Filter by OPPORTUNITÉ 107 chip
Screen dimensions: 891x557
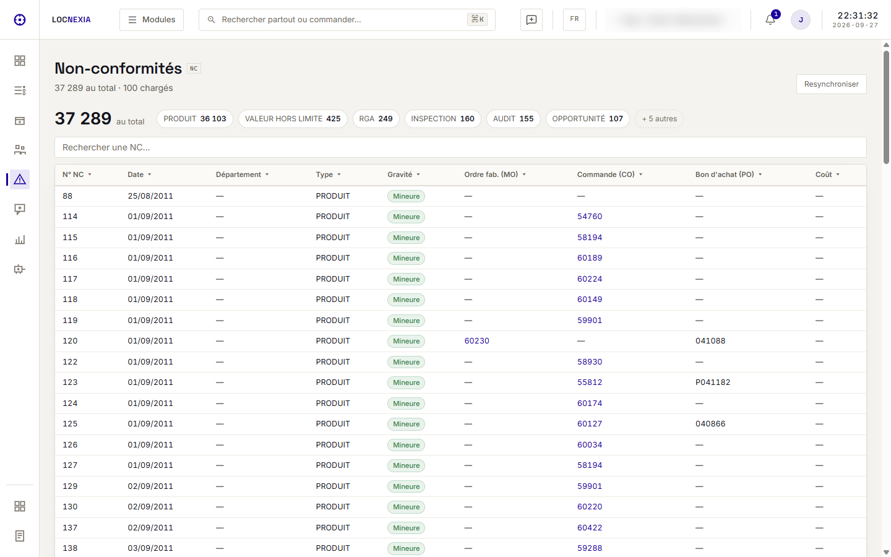coord(588,119)
